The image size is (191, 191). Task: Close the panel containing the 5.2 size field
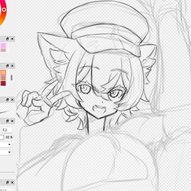[x=12, y=121]
